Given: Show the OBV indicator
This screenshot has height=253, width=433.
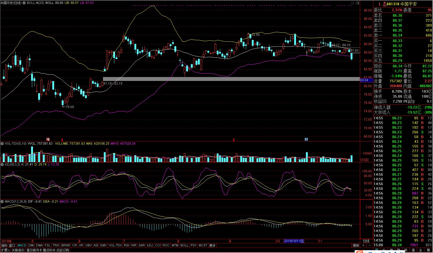Looking at the screenshot, I should [x=88, y=245].
